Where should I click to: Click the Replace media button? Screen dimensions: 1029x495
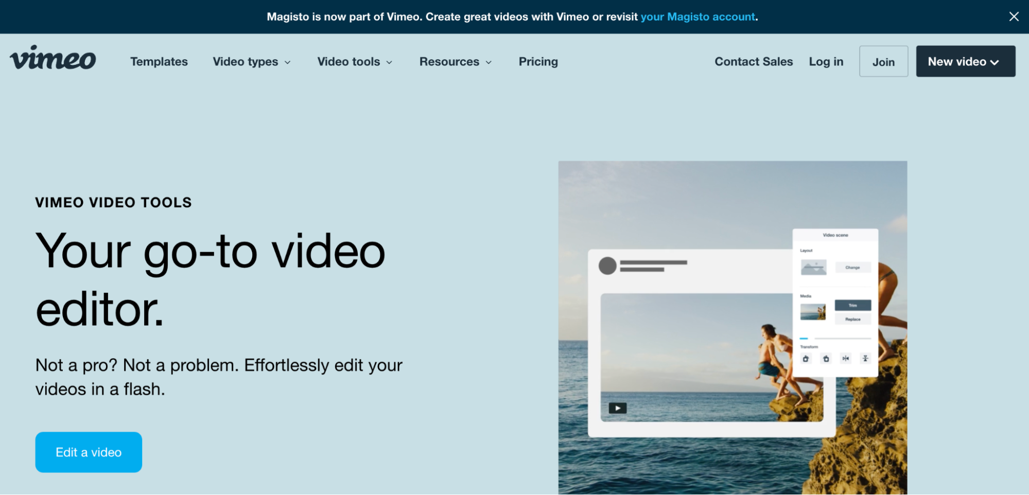[852, 319]
